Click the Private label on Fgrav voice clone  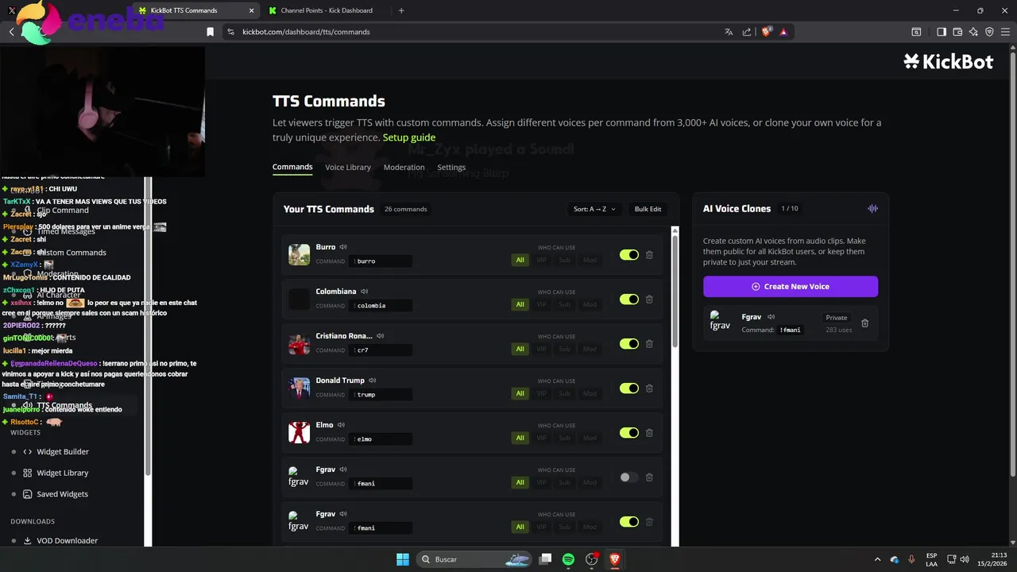(836, 318)
